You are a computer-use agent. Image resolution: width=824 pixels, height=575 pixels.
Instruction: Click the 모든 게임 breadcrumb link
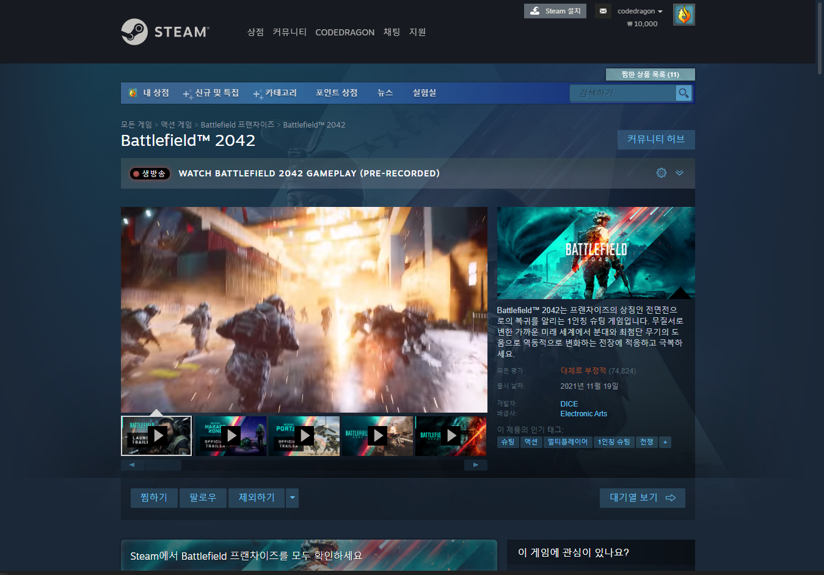136,125
